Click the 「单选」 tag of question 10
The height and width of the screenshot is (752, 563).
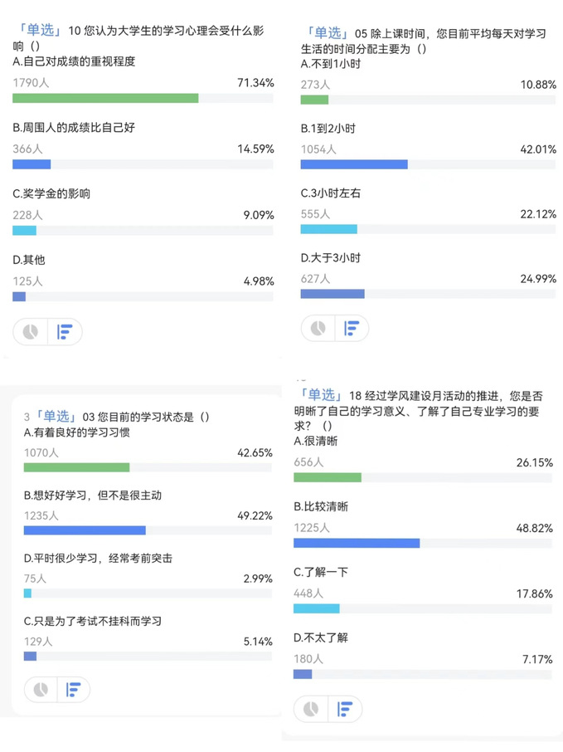point(39,30)
